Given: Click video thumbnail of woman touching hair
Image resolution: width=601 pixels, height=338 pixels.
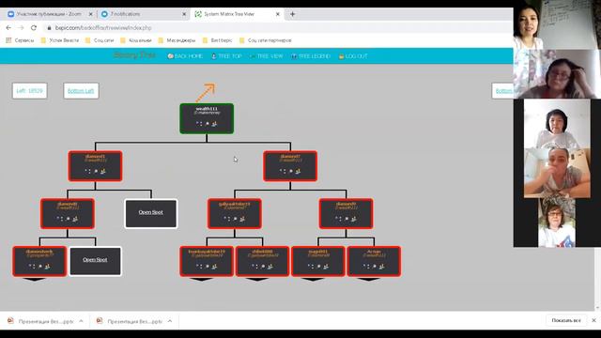Looking at the screenshot, I should (x=557, y=74).
